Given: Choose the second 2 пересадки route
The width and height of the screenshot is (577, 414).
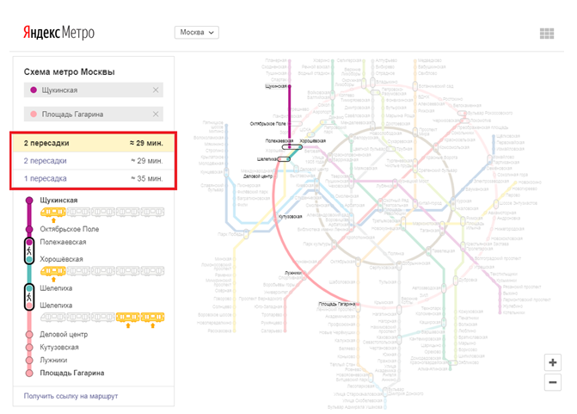Looking at the screenshot, I should click(94, 161).
